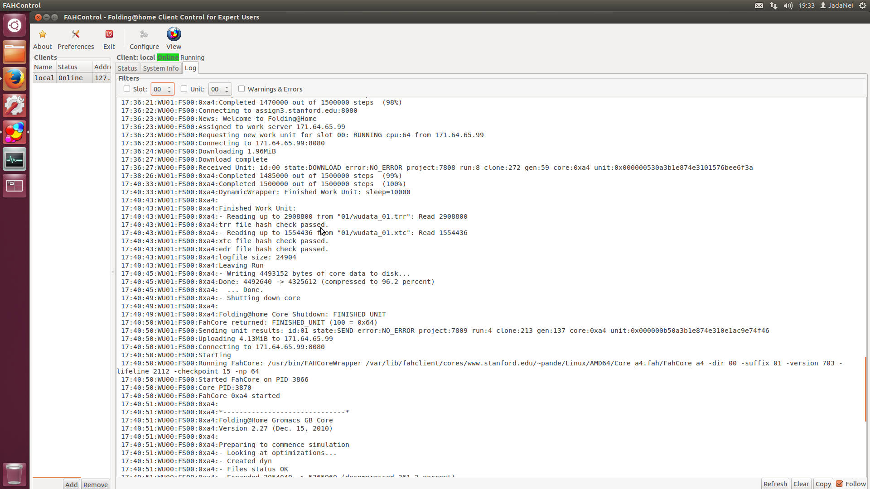Screen dimensions: 870x489
Task: Focus the Slot number field
Action: coord(159,89)
